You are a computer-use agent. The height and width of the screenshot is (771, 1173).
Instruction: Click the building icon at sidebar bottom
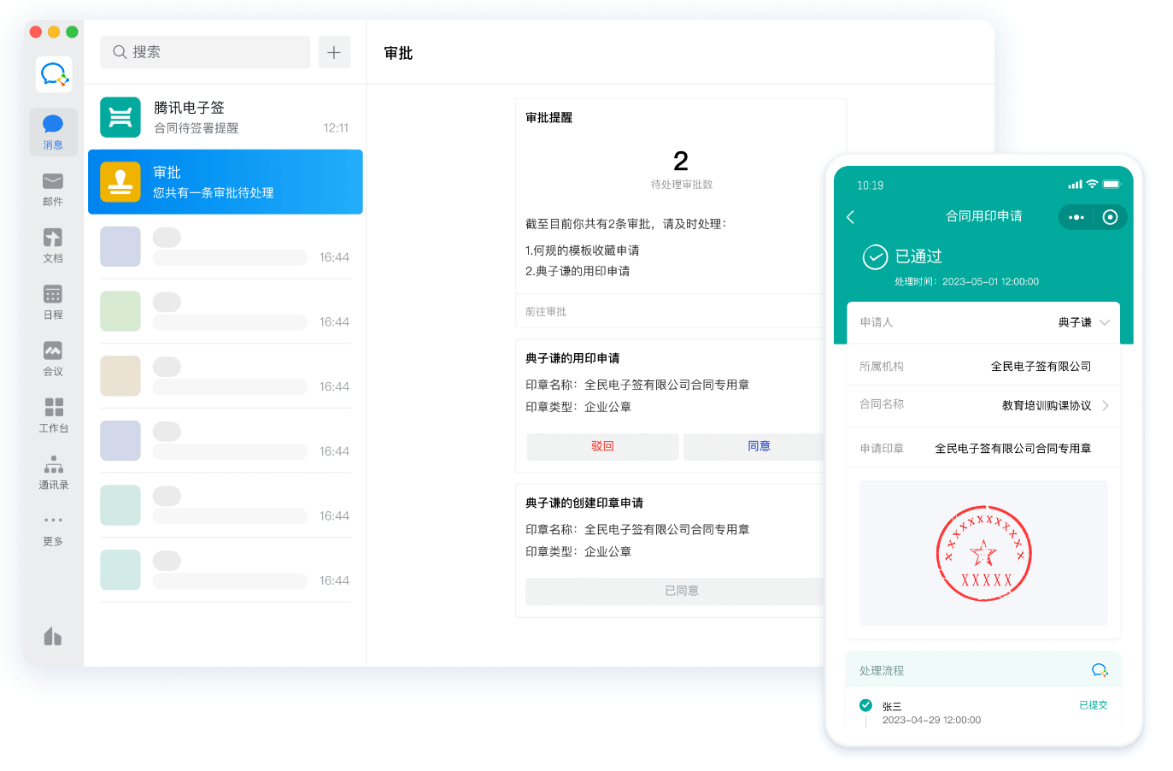(x=53, y=636)
